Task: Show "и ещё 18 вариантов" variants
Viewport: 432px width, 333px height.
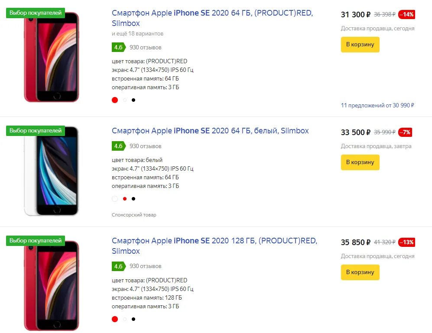Action: point(137,33)
